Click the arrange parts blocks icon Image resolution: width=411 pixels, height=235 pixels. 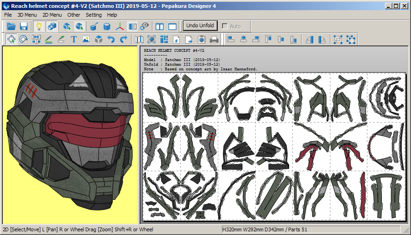pos(164,39)
